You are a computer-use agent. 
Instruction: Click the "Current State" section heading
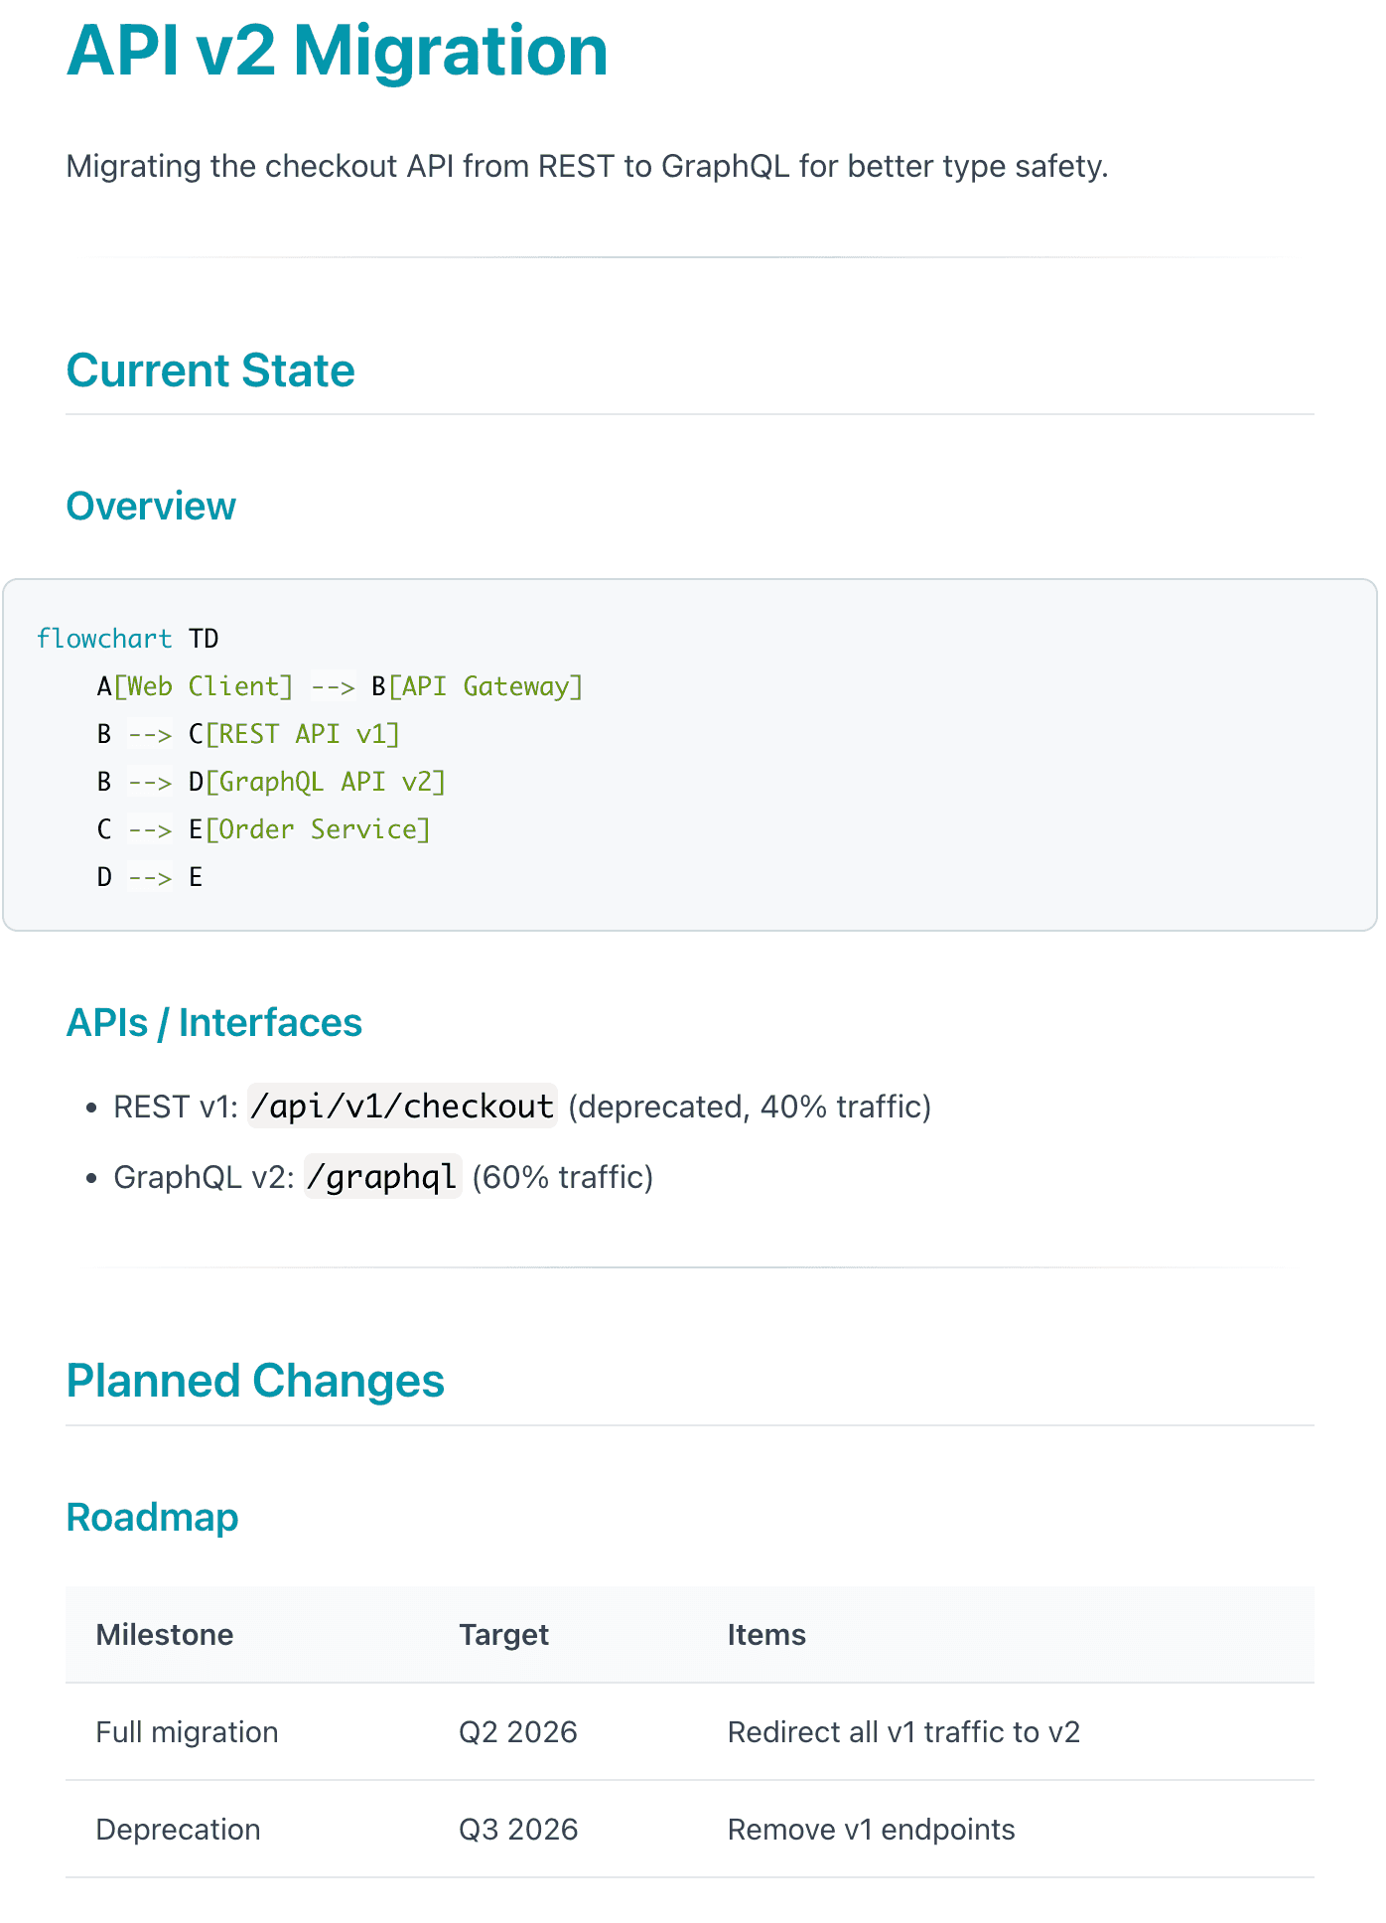(x=210, y=370)
